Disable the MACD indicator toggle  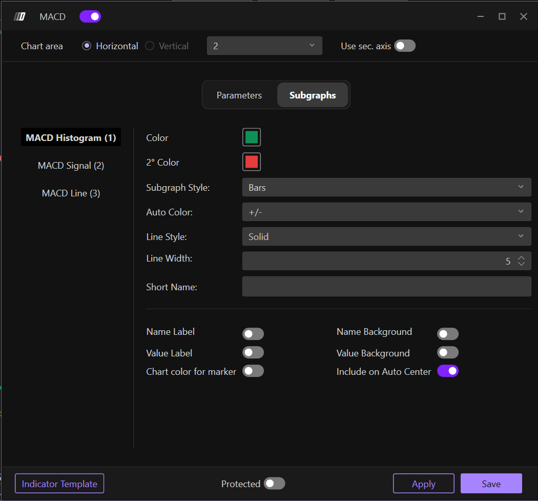pyautogui.click(x=90, y=16)
